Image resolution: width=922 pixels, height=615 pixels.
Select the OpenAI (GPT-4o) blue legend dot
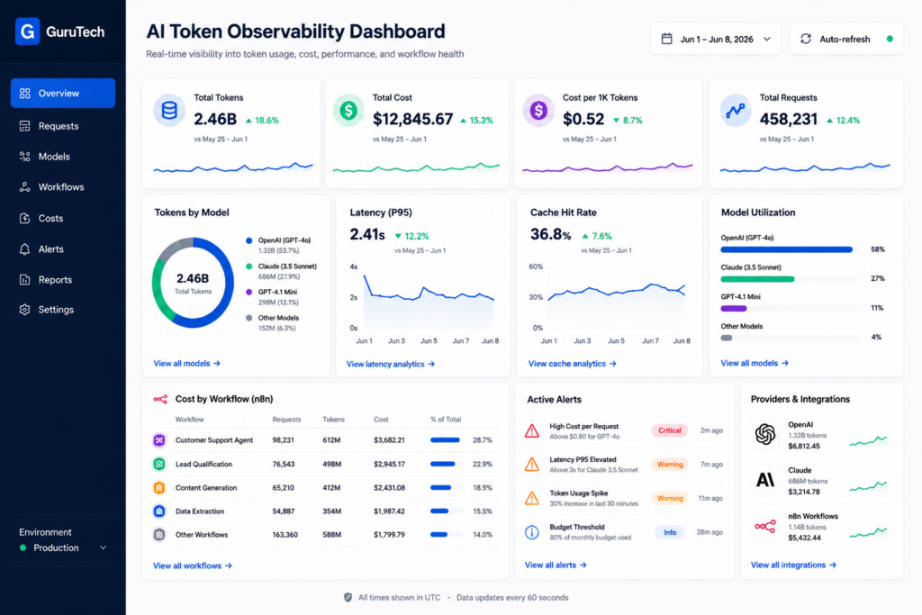point(249,240)
